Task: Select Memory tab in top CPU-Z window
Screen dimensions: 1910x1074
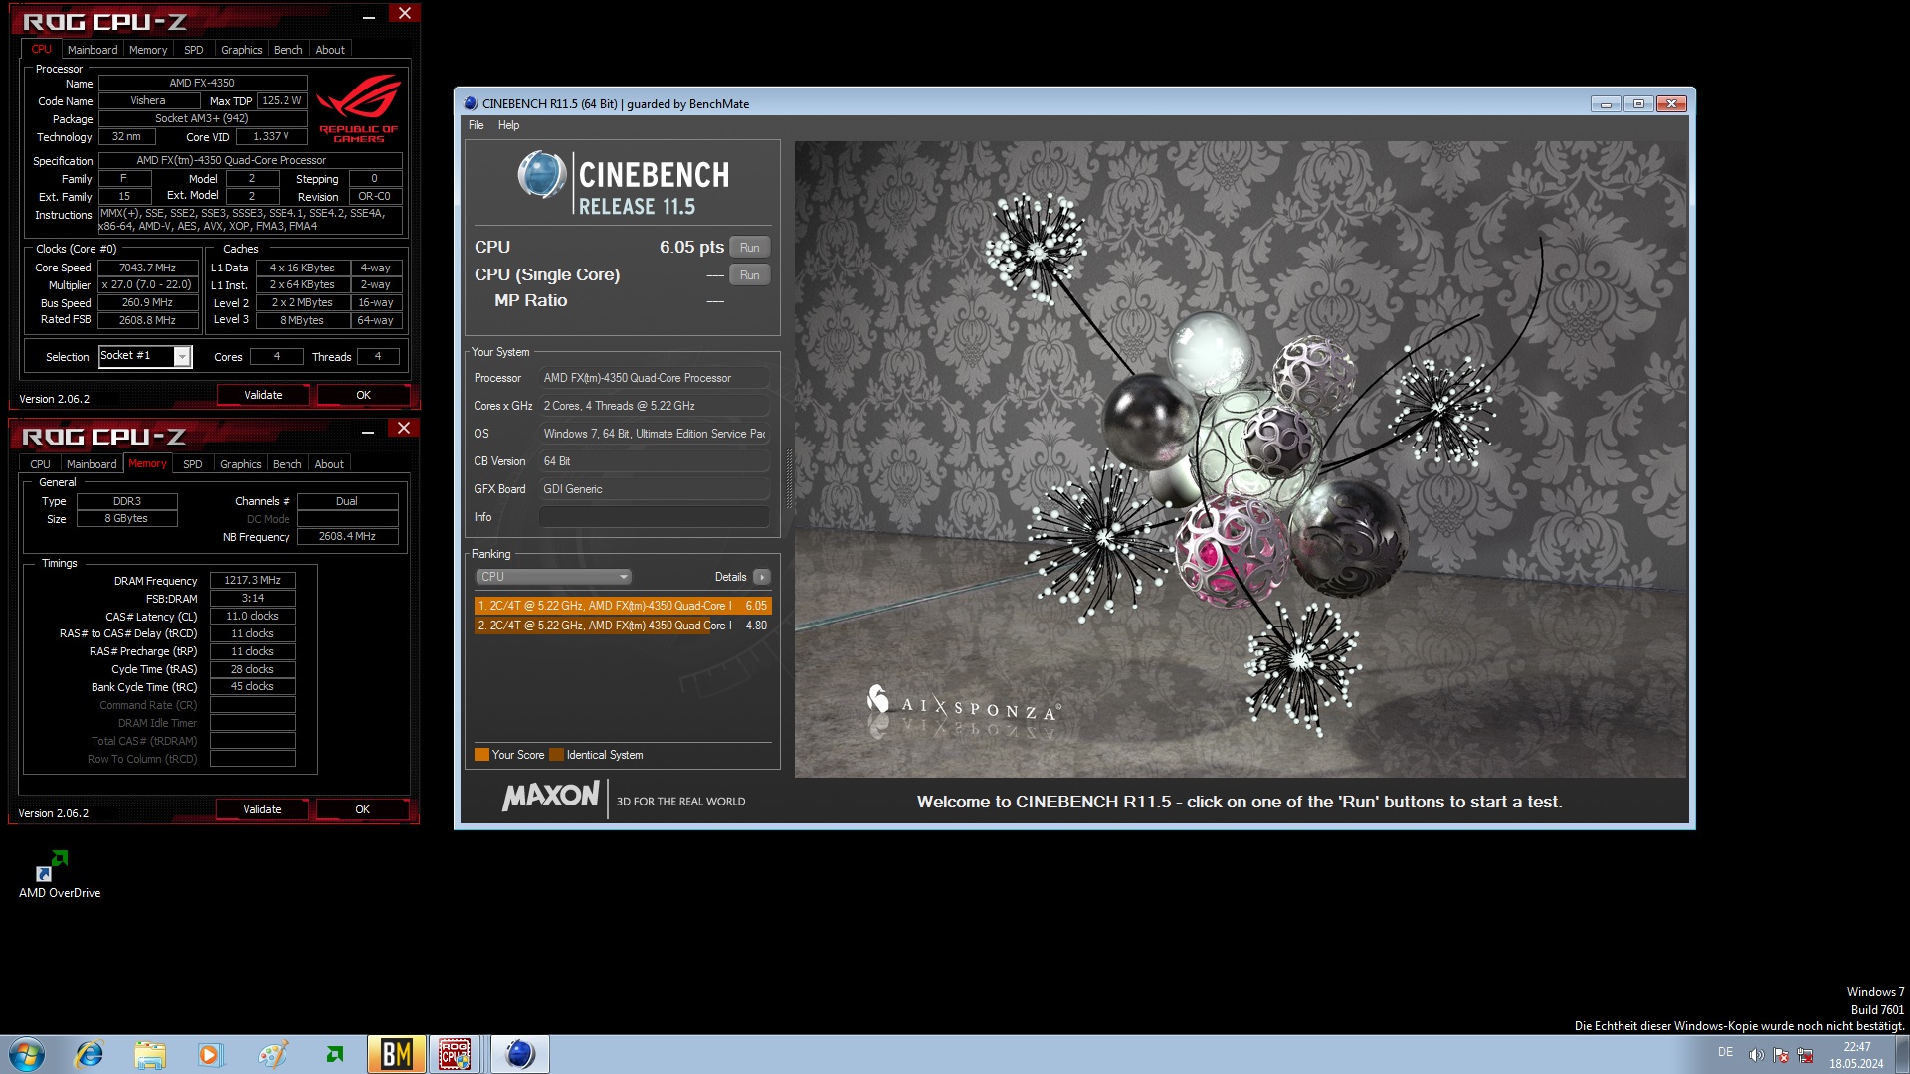Action: [x=148, y=50]
